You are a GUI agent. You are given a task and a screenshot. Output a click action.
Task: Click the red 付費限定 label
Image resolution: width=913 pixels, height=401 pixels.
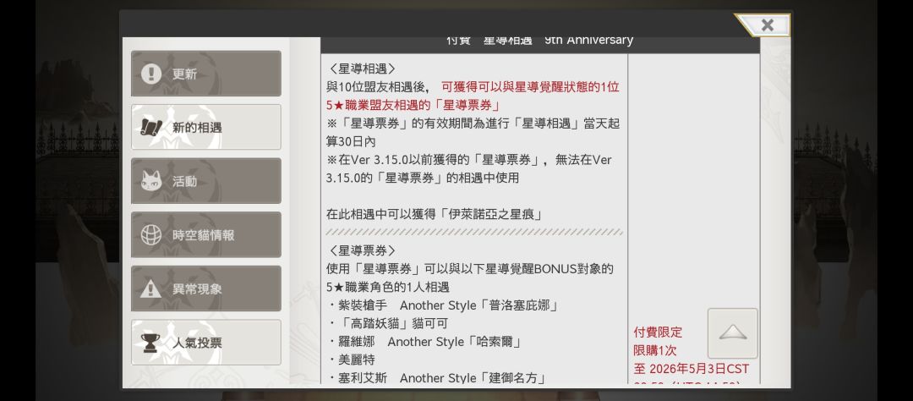click(658, 332)
